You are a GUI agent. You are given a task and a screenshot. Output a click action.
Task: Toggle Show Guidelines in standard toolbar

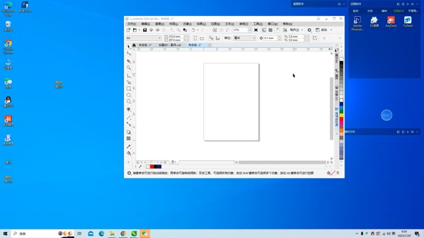point(277,30)
